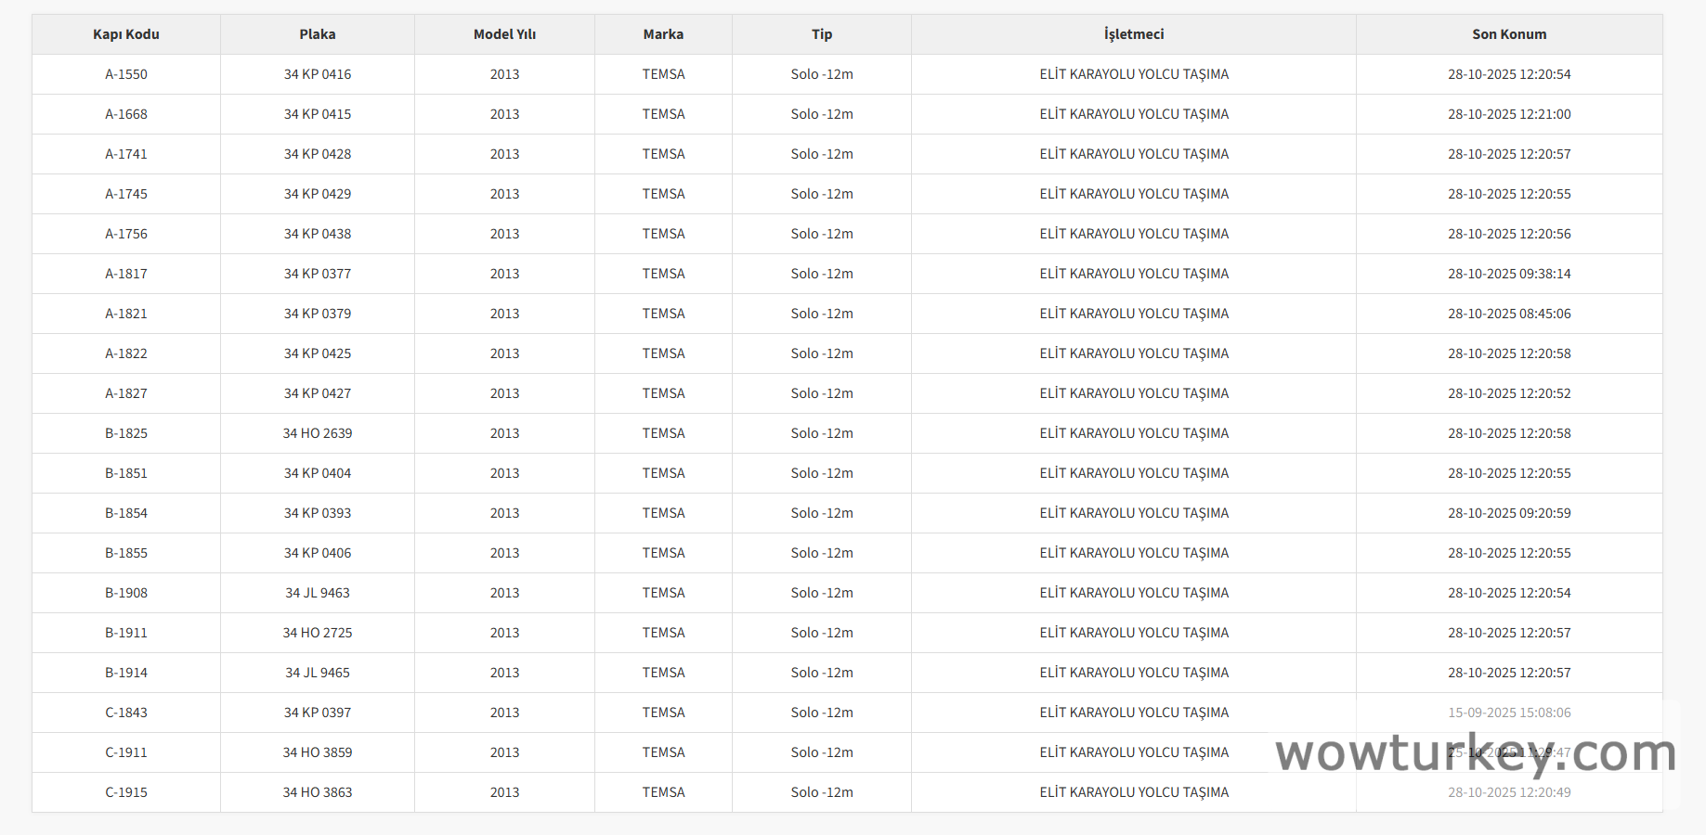1706x835 pixels.
Task: Click plate 34 HO 3859
Action: [318, 752]
